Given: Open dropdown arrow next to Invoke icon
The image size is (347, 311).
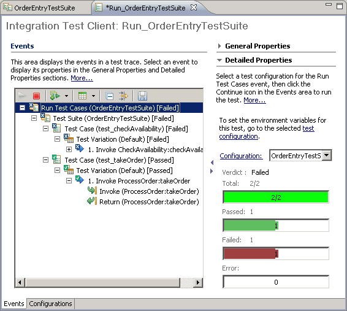Looking at the screenshot, I should [x=66, y=96].
